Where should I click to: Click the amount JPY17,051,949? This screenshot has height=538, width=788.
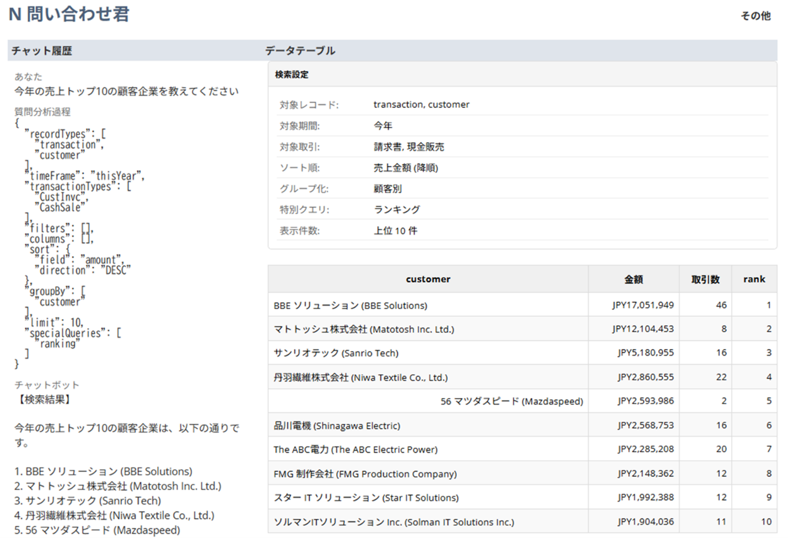tap(643, 305)
